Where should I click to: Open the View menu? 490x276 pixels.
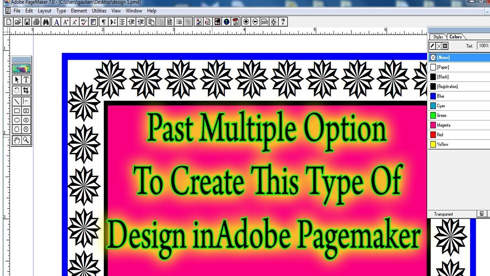[116, 11]
